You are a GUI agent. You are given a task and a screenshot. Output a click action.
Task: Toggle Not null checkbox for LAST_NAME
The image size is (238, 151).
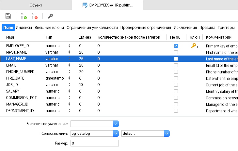pos(176,59)
